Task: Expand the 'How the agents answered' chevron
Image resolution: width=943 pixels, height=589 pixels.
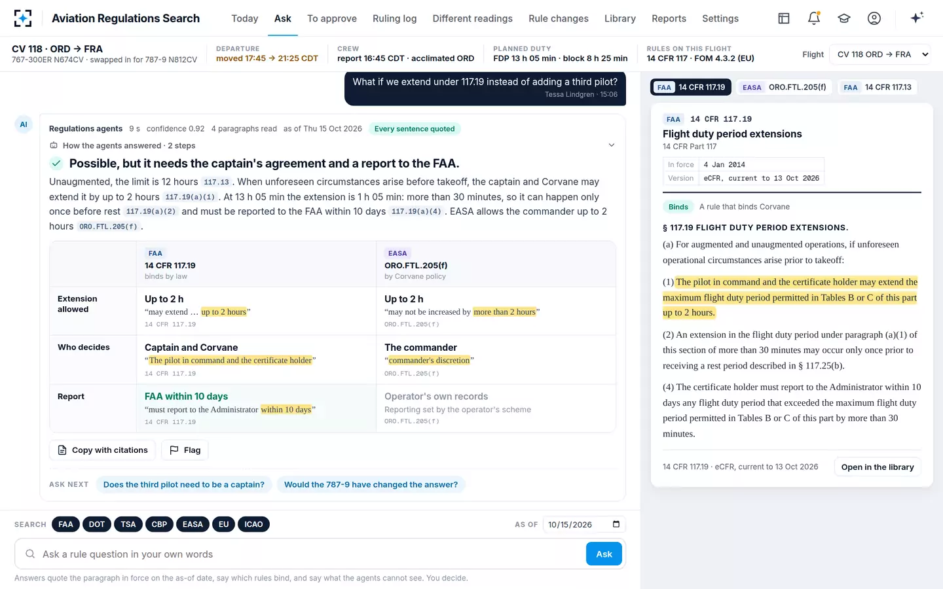Action: (612, 145)
